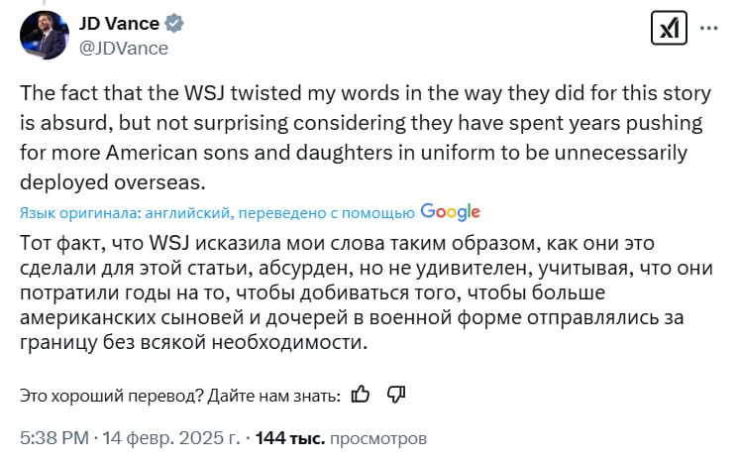Open the three-dot more options menu
740x465 pixels.
[x=708, y=30]
